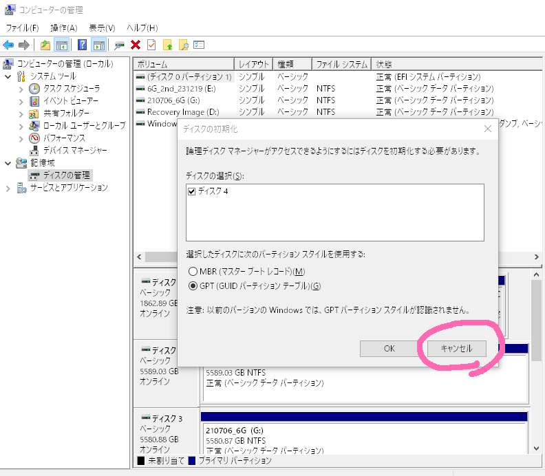The height and width of the screenshot is (476, 545).
Task: Sort by 状態 column header
Action: click(457, 64)
